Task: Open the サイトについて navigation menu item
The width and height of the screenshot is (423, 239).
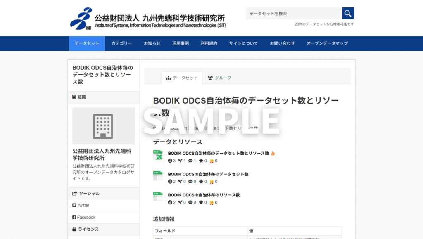Action: tap(243, 43)
